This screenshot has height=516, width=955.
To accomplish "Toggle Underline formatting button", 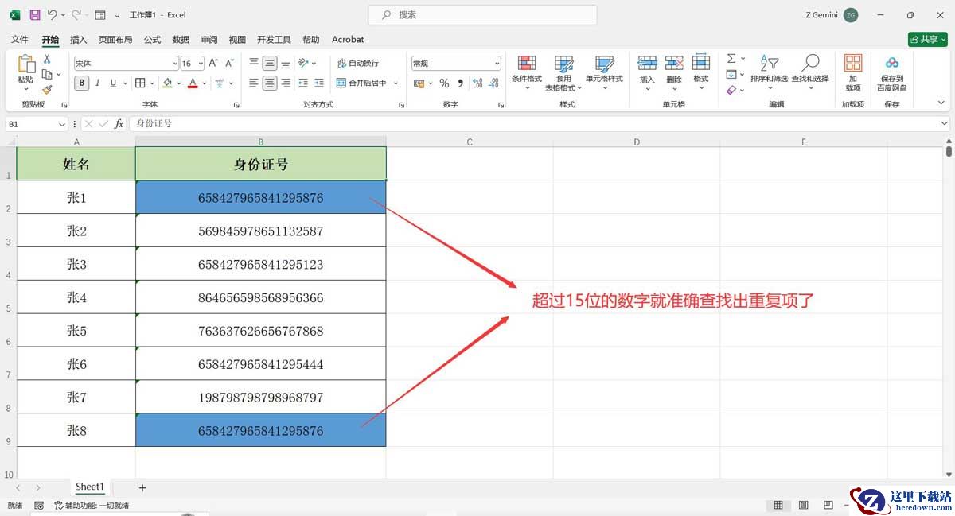I will click(x=113, y=83).
